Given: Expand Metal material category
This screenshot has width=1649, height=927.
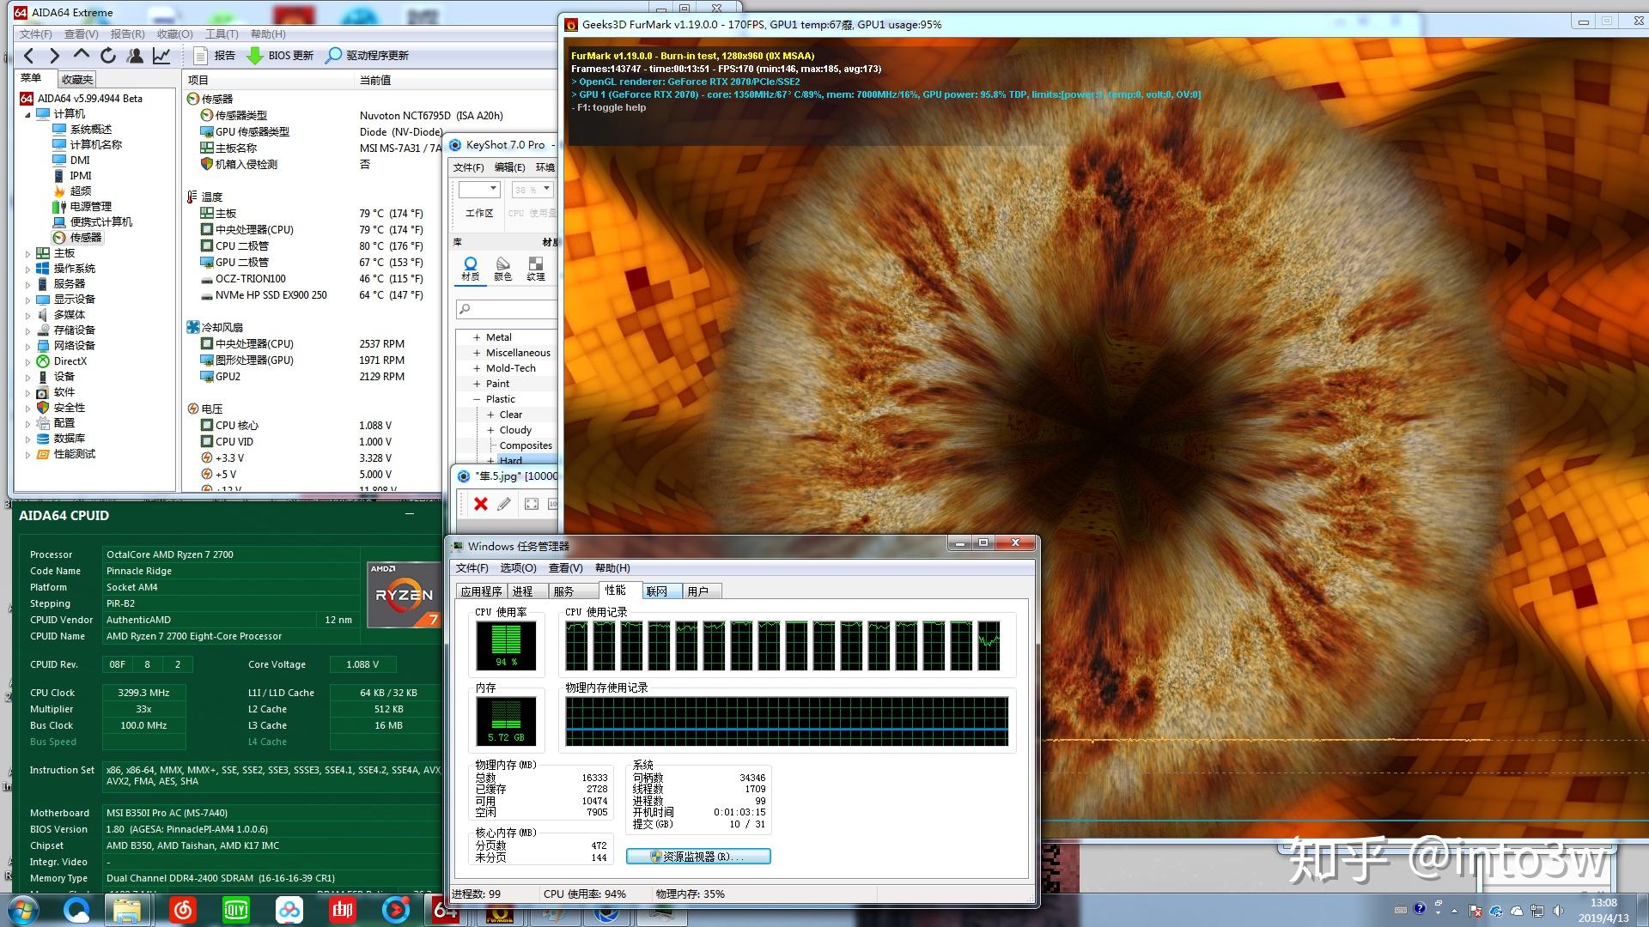Looking at the screenshot, I should [x=477, y=338].
